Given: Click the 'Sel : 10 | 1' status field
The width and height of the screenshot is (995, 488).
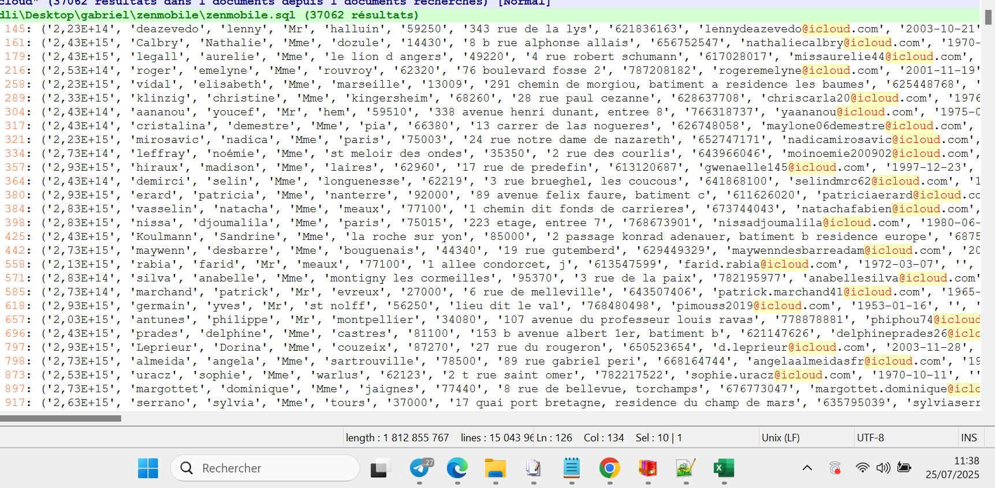Looking at the screenshot, I should 659,438.
